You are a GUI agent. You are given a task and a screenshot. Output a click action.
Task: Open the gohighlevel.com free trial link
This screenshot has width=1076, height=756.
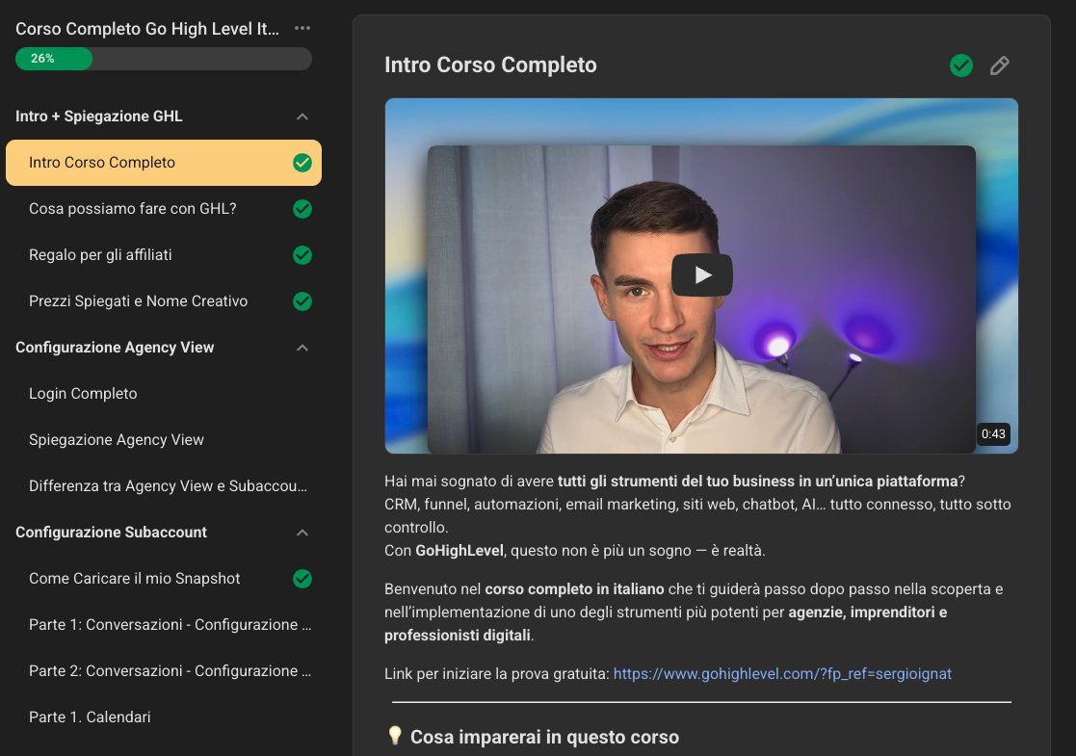(782, 674)
